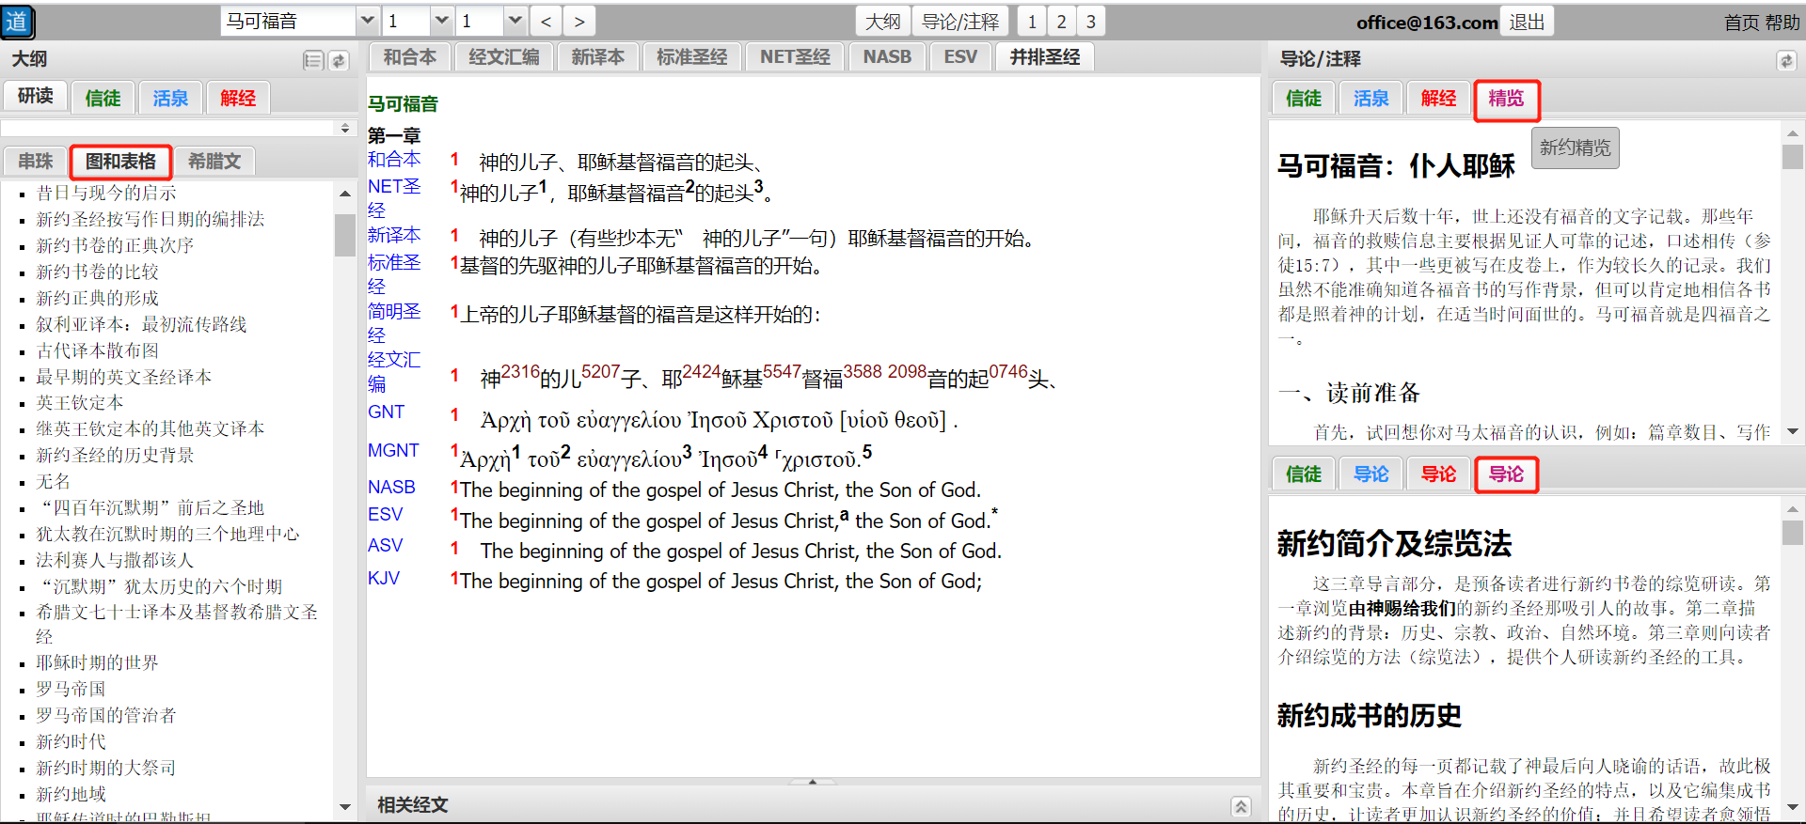Click the refresh icon in 大纲 panel header
The width and height of the screenshot is (1806, 824).
point(339,61)
